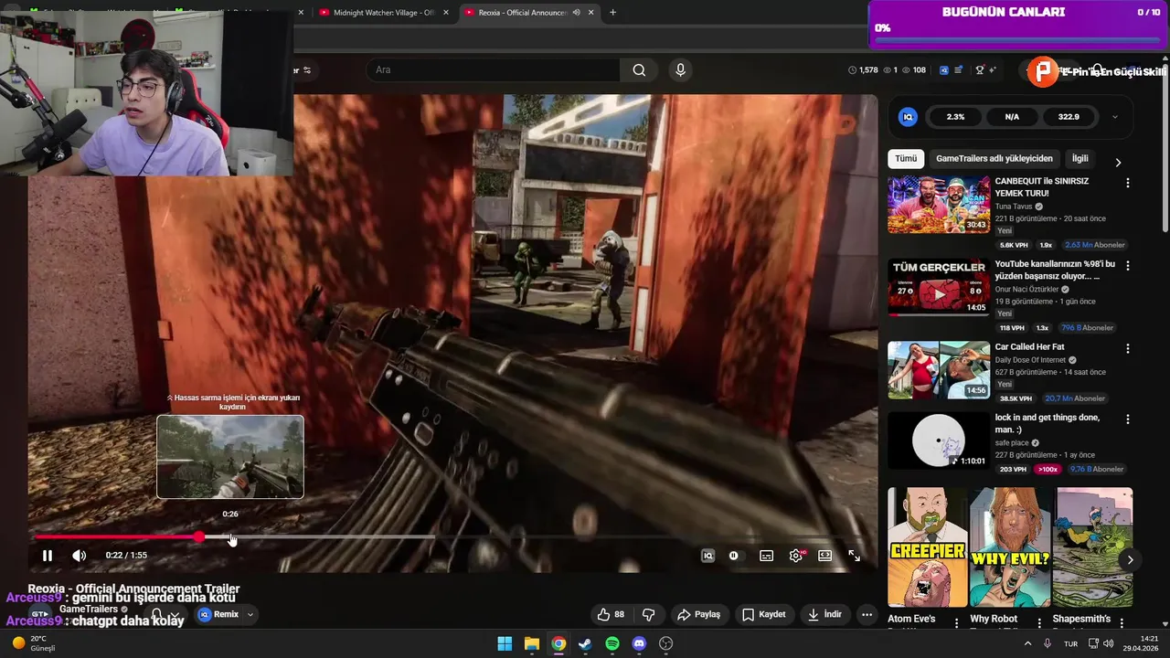Open 'Car Called Her Fat' video title
The height and width of the screenshot is (658, 1170).
click(x=1029, y=347)
